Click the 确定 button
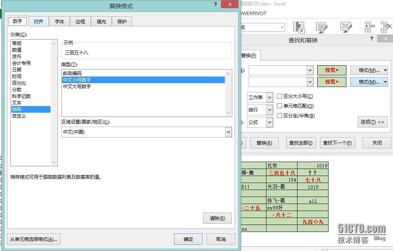393x251 pixels. click(x=188, y=239)
